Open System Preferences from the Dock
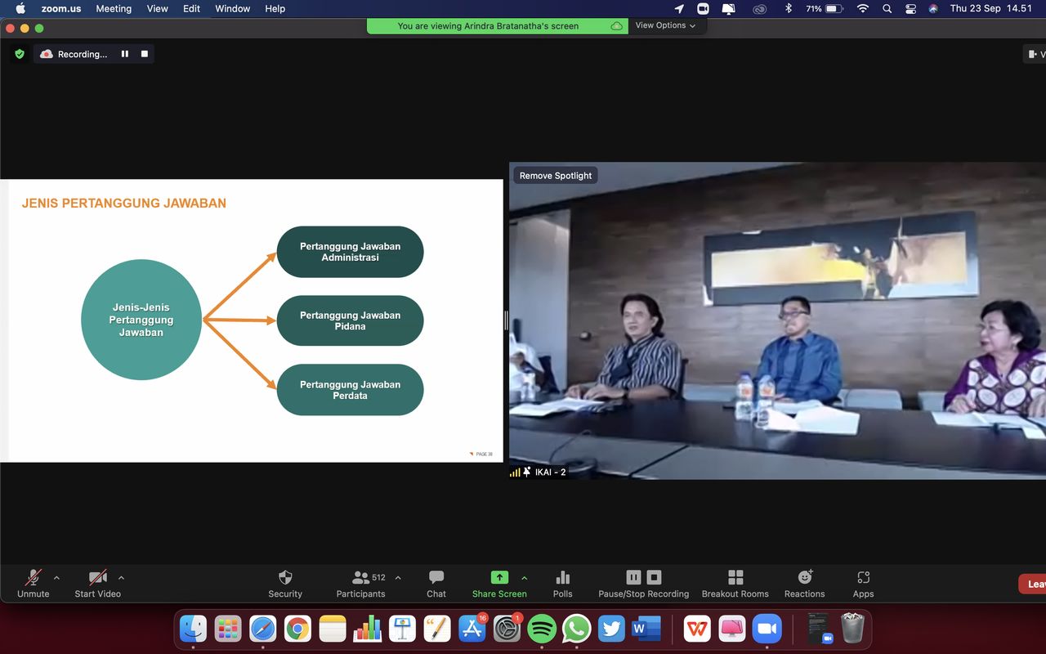1046x654 pixels. (507, 628)
